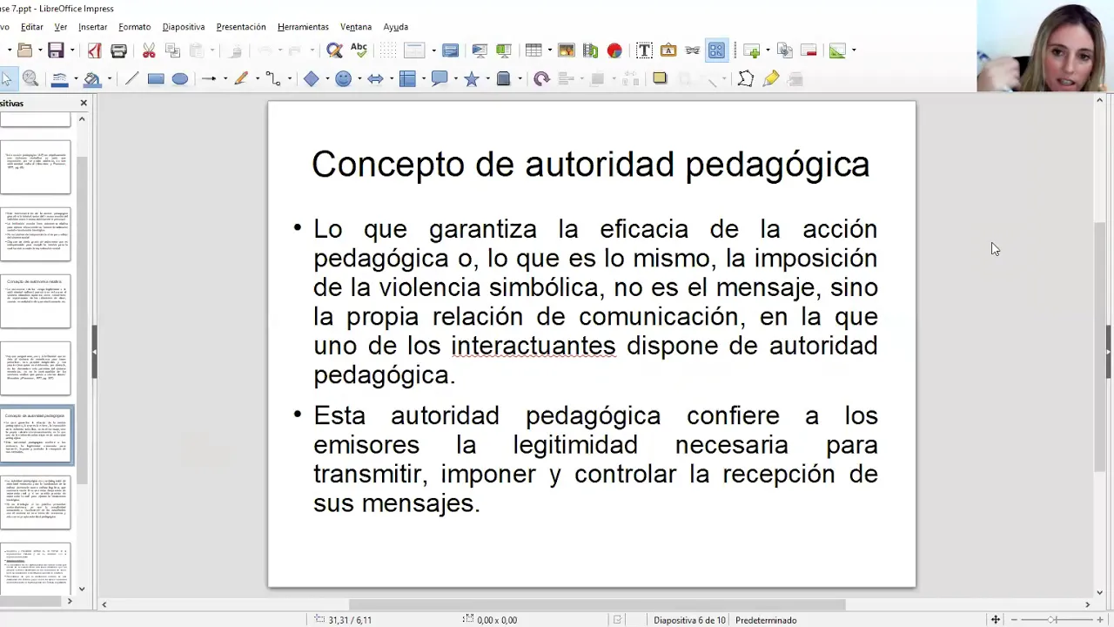Expand lines and arrows dropdown
Screen dimensions: 1114x627
click(225, 79)
